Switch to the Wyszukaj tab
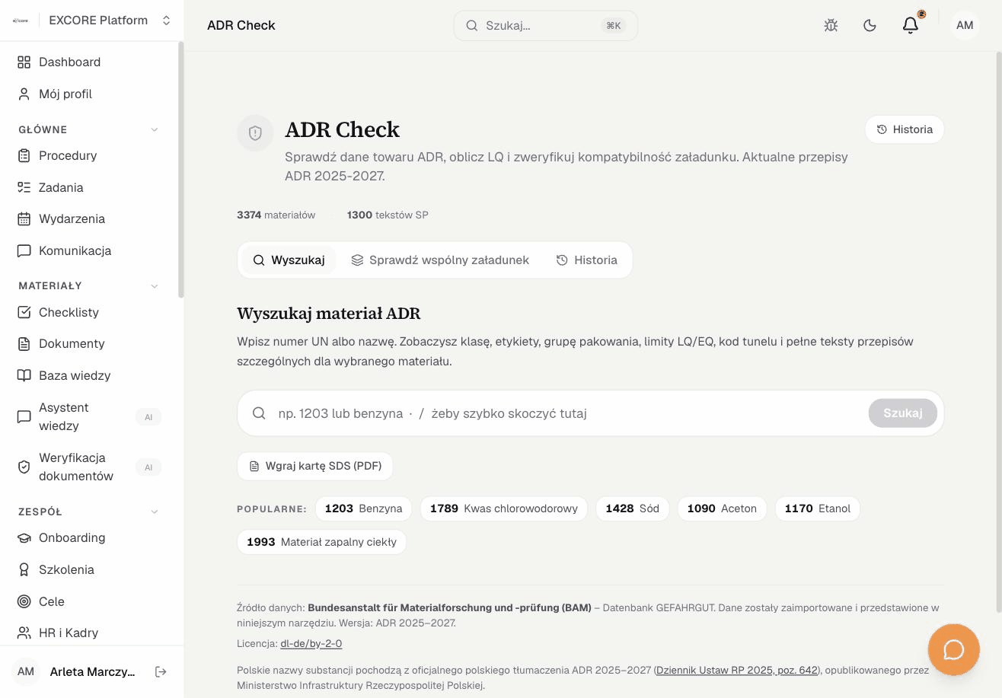Image resolution: width=1002 pixels, height=698 pixels. [289, 260]
